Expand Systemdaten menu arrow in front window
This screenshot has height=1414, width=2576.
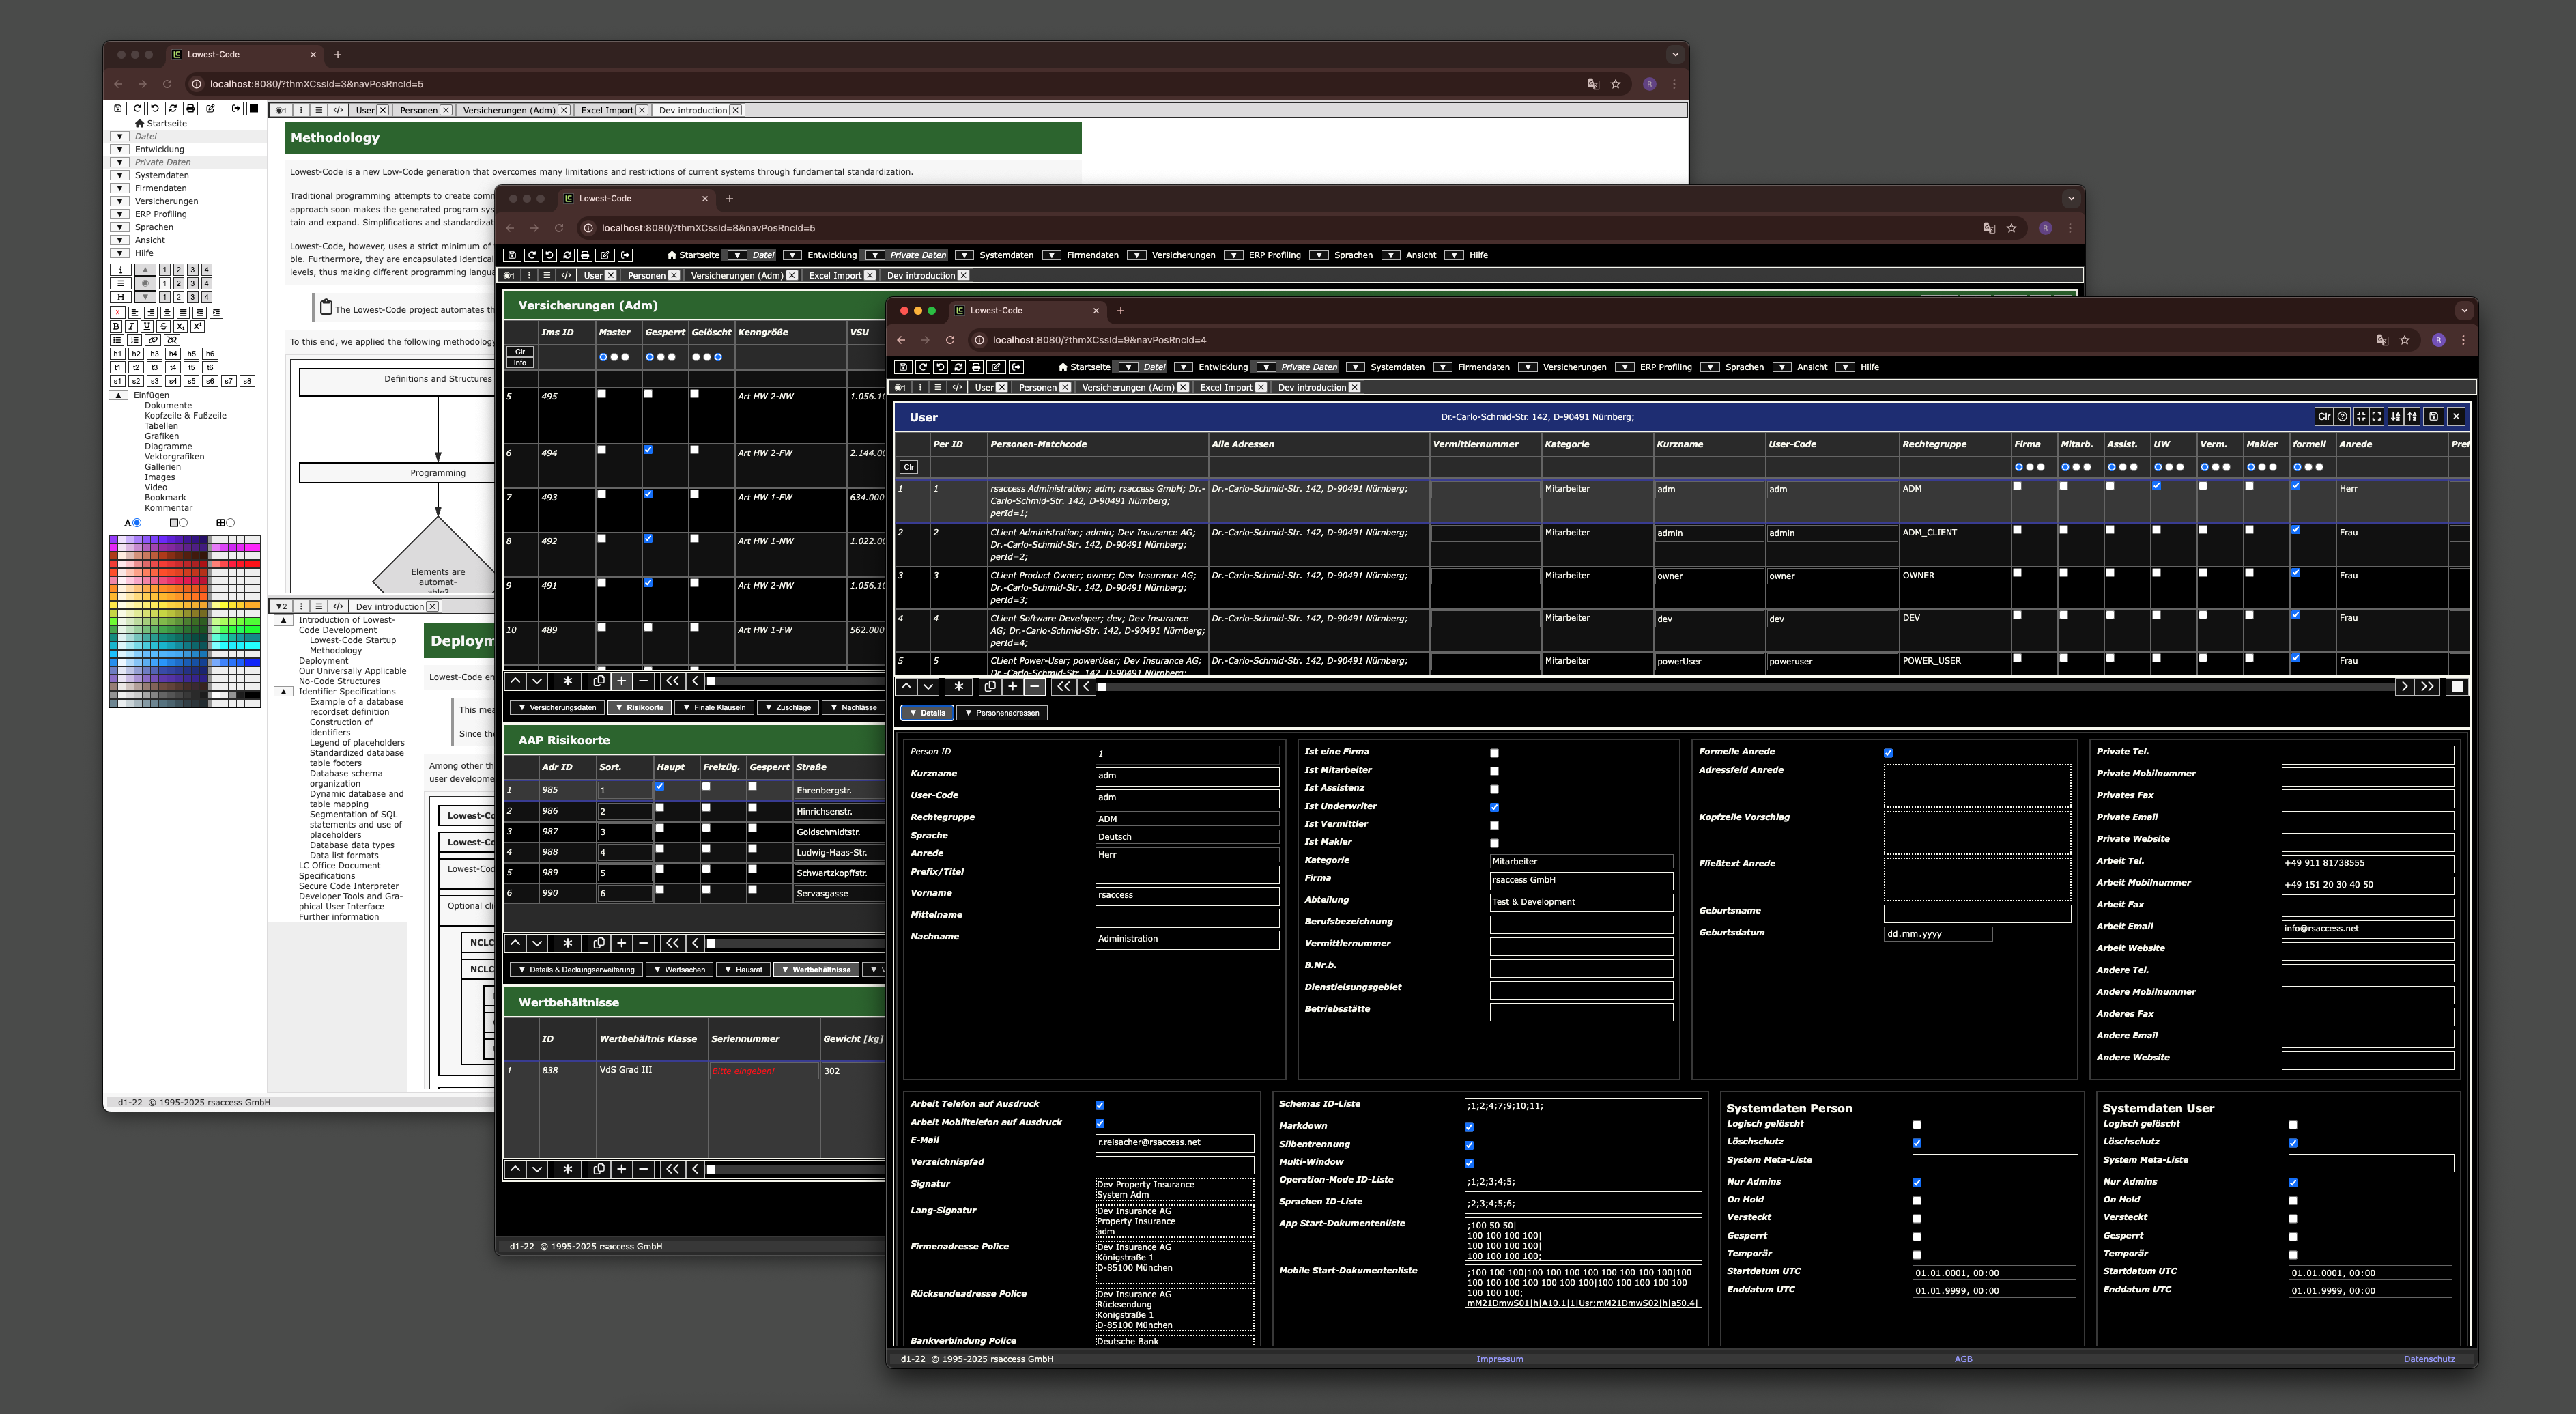(1355, 367)
